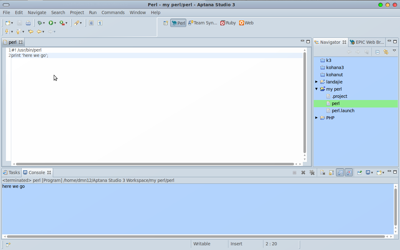Open the Edit menu
400x250 pixels.
pos(19,12)
